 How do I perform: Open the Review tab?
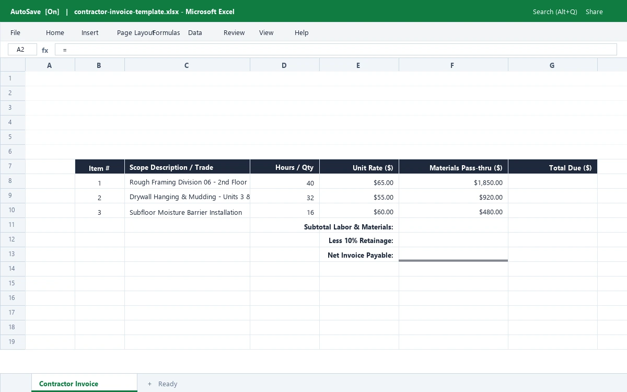click(x=234, y=32)
